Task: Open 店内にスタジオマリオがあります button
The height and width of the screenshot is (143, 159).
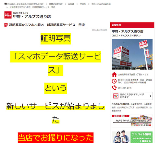Action: click(132, 96)
